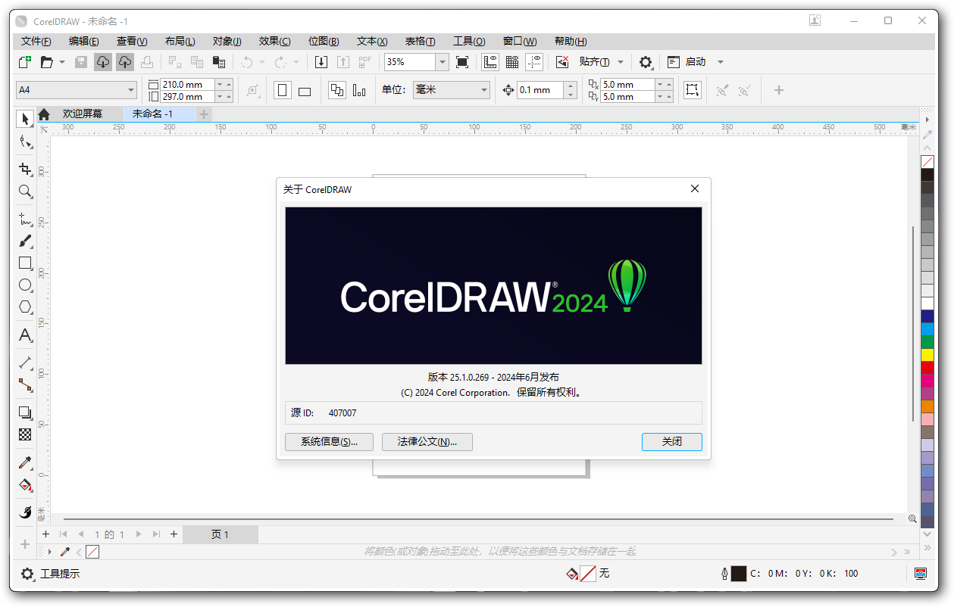
Task: Switch page to landscape orientation
Action: click(x=305, y=91)
